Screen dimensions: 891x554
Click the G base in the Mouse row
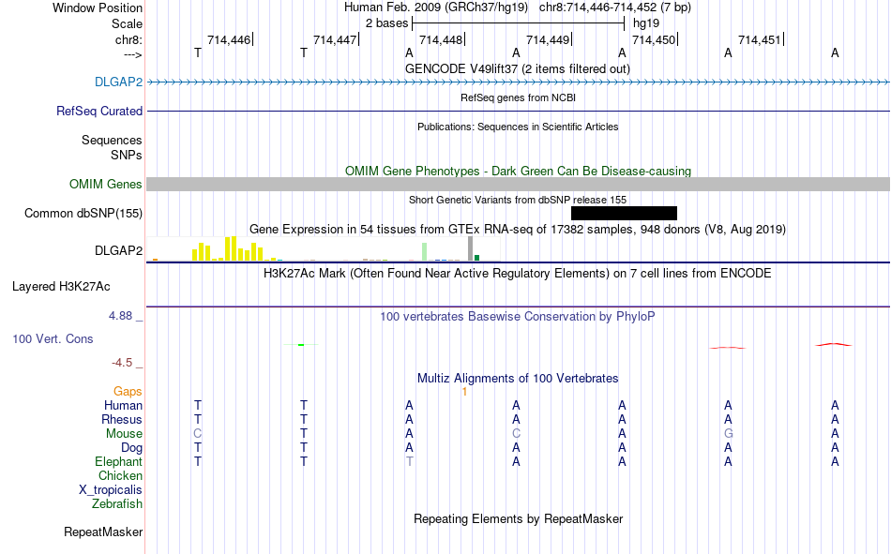pos(729,433)
